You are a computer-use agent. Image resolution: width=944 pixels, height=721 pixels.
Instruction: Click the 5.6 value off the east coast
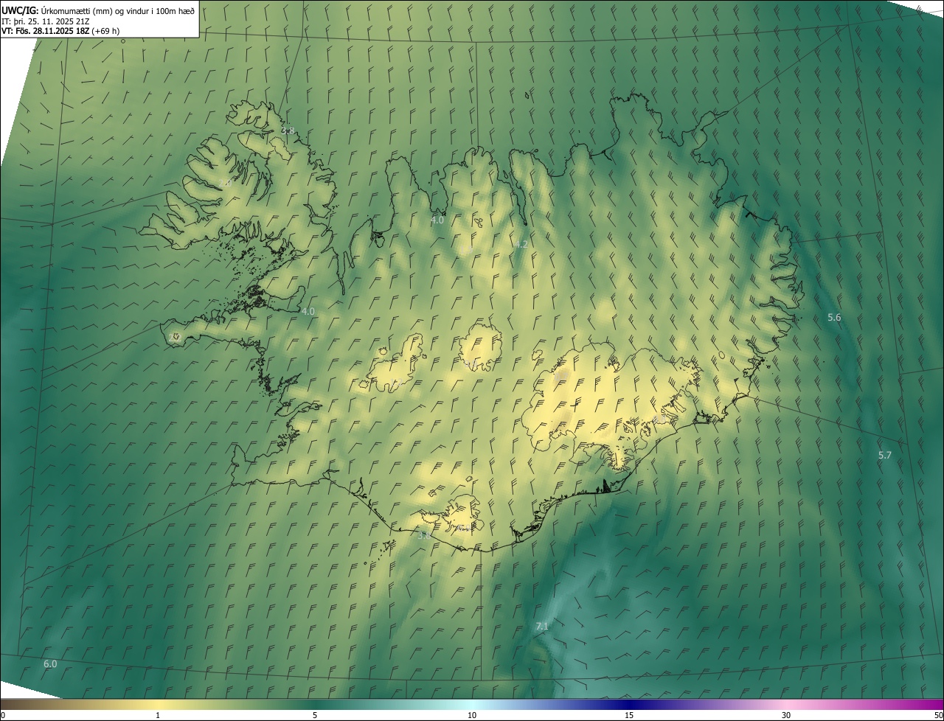click(834, 317)
